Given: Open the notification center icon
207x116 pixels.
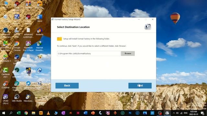Looking at the screenshot, I should (202, 113).
